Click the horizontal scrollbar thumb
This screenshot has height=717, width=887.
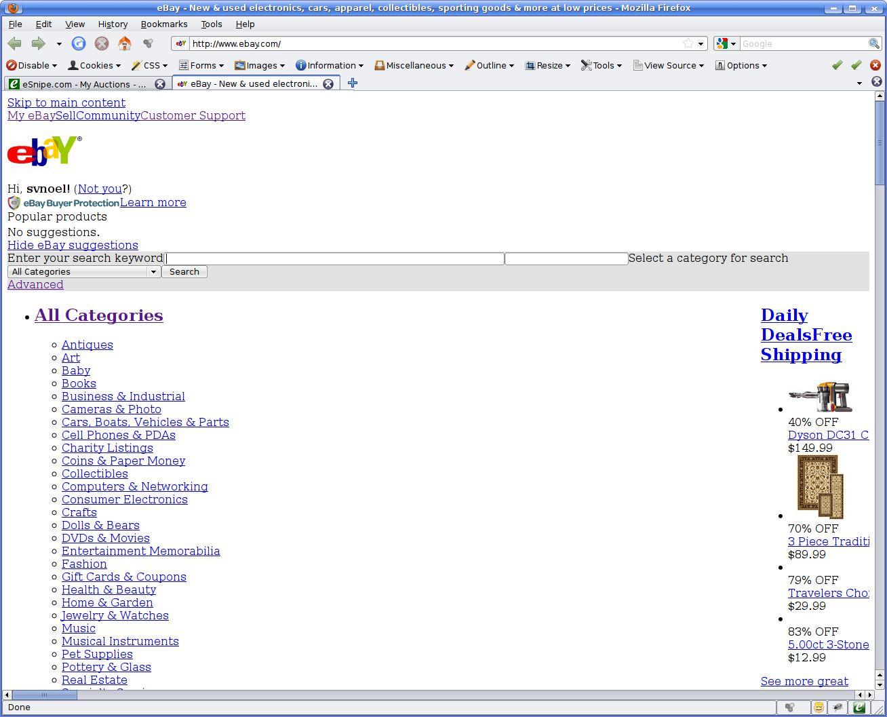tap(45, 695)
